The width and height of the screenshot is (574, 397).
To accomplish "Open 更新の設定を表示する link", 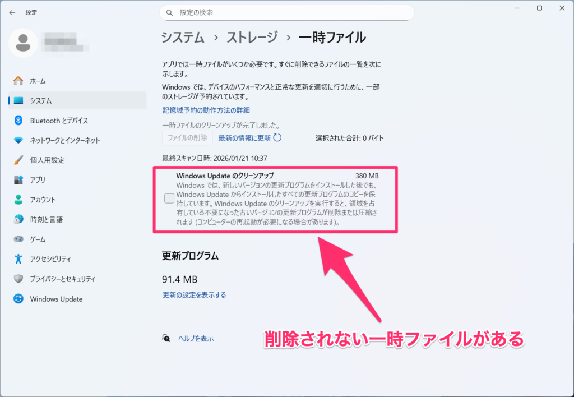I will [x=194, y=295].
